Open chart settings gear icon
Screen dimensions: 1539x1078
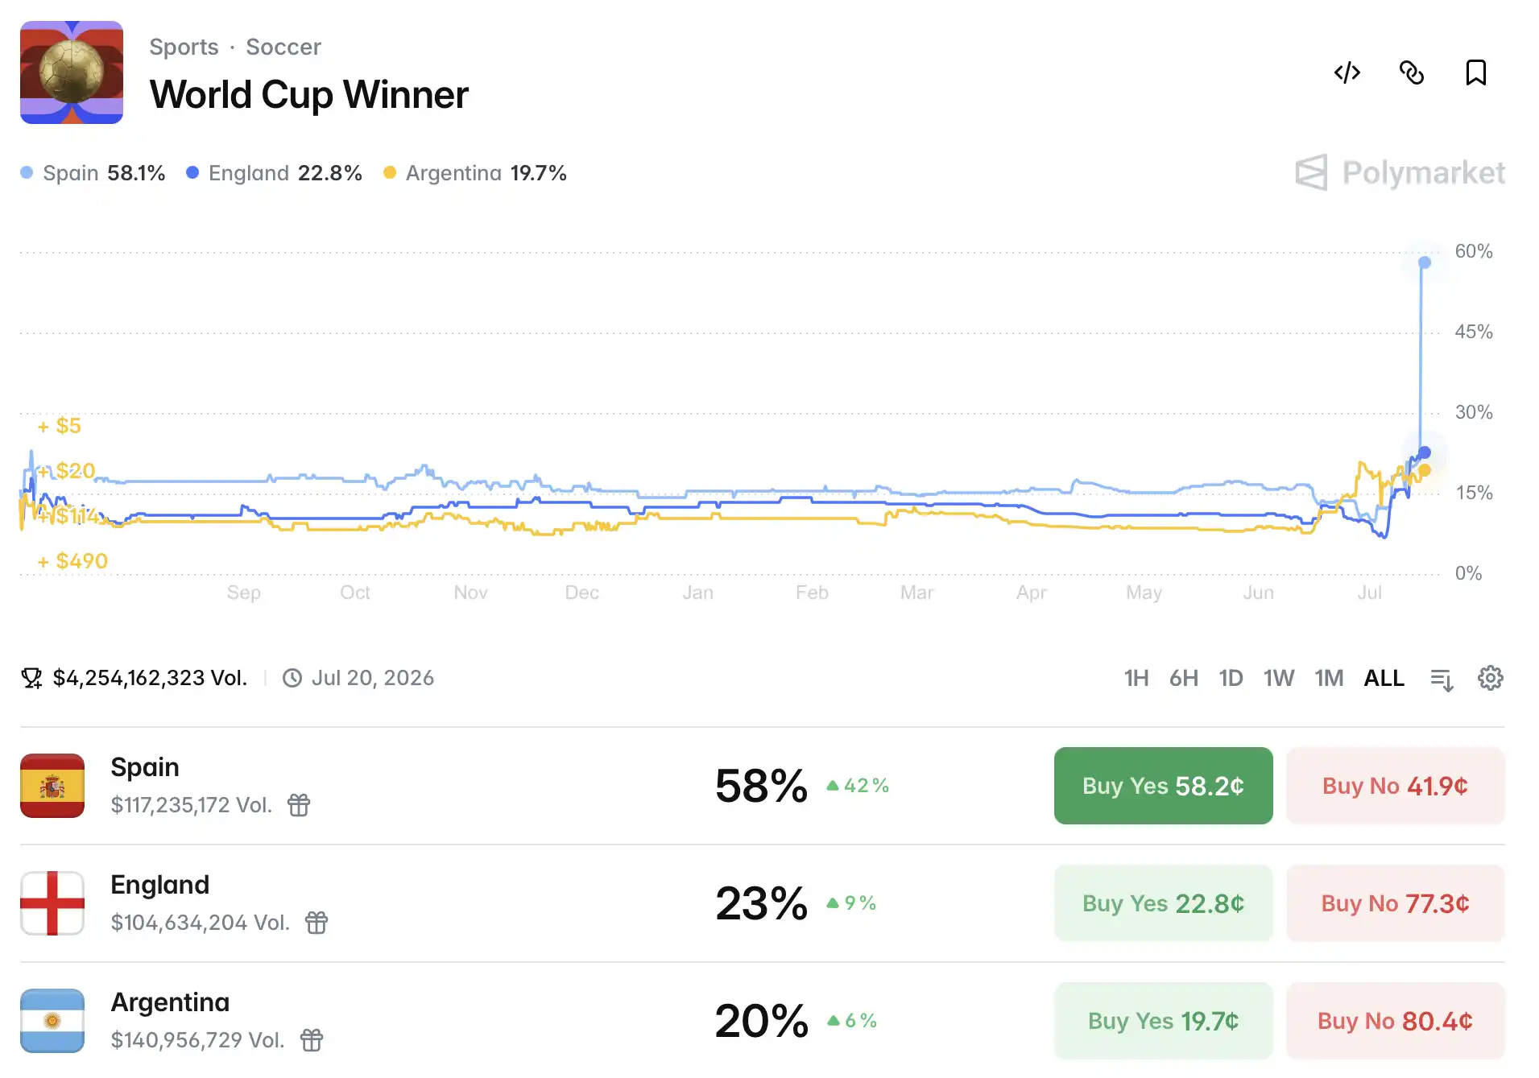click(x=1490, y=678)
